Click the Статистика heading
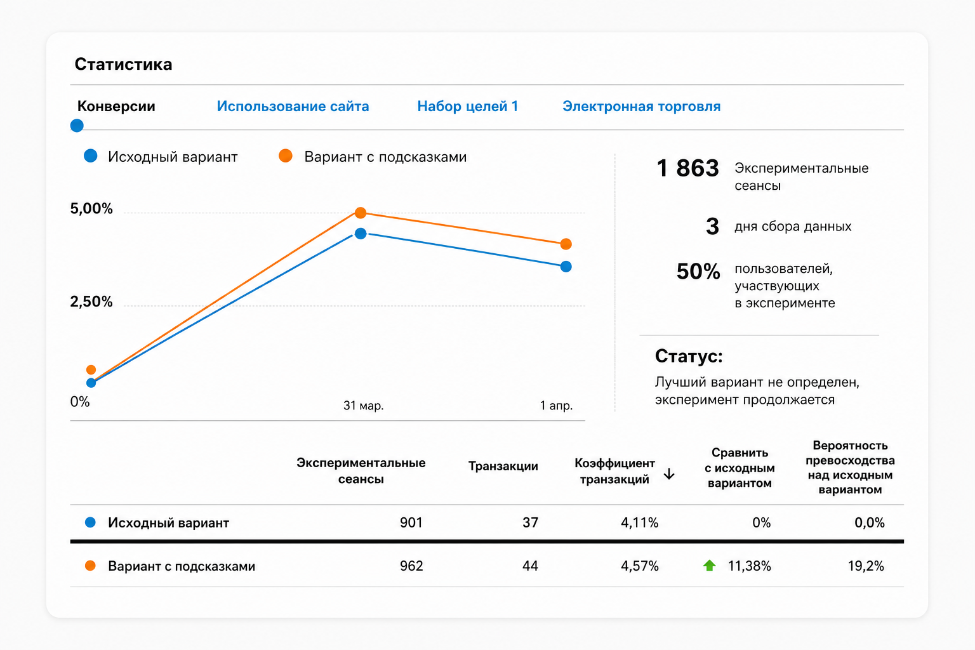The width and height of the screenshot is (975, 650). (x=124, y=64)
